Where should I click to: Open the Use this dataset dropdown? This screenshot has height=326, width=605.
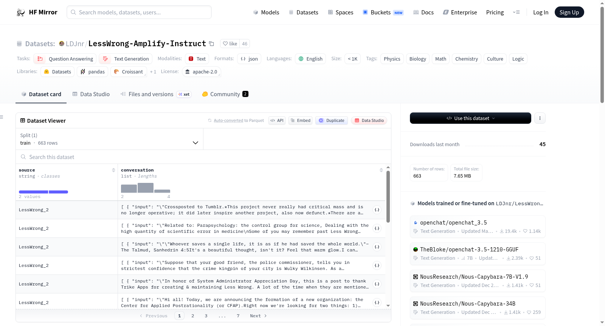pyautogui.click(x=470, y=118)
